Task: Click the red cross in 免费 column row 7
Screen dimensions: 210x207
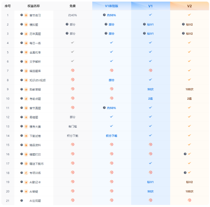Action: (x=73, y=70)
